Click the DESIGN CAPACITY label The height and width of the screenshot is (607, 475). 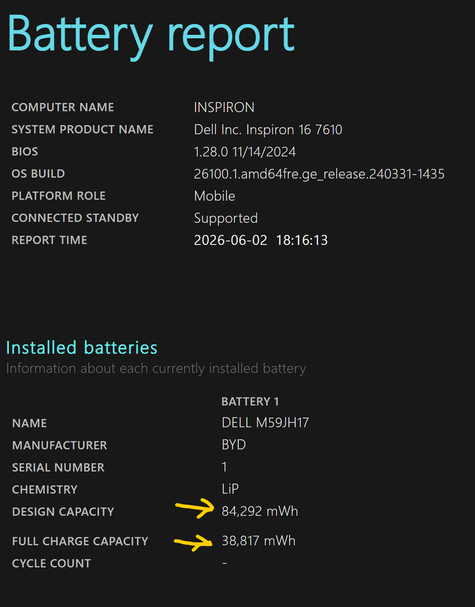point(63,512)
